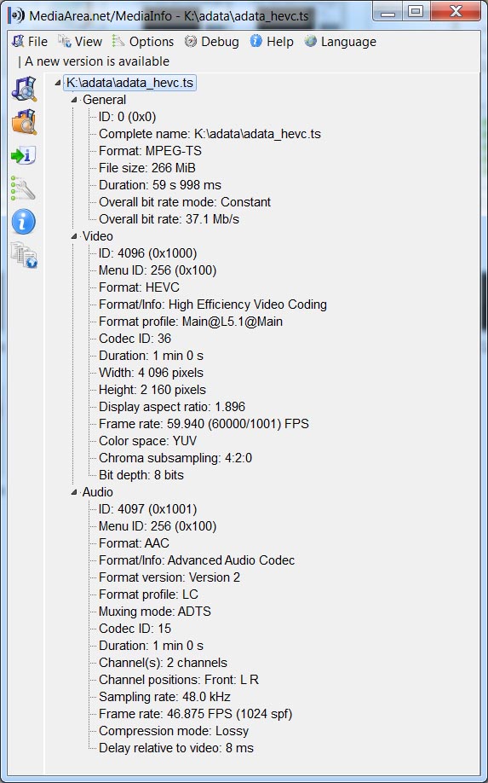This screenshot has height=783, width=488.
Task: Collapse the Video section
Action: (74, 236)
